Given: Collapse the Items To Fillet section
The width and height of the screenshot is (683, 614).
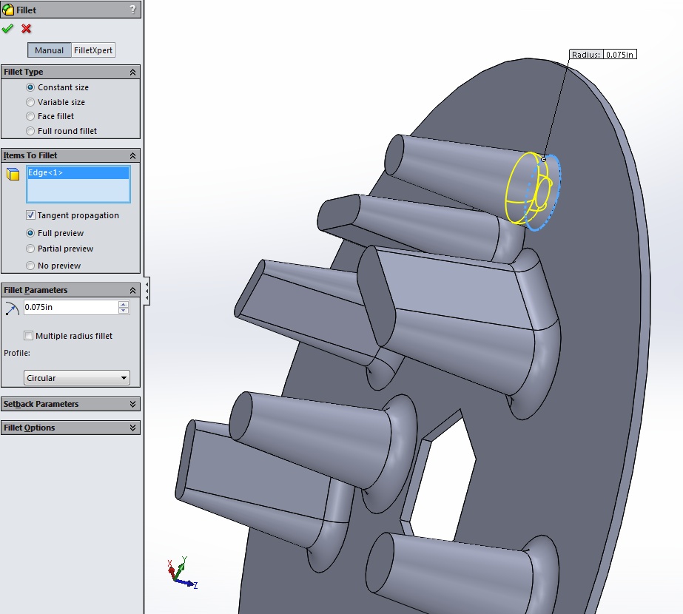Looking at the screenshot, I should (133, 156).
